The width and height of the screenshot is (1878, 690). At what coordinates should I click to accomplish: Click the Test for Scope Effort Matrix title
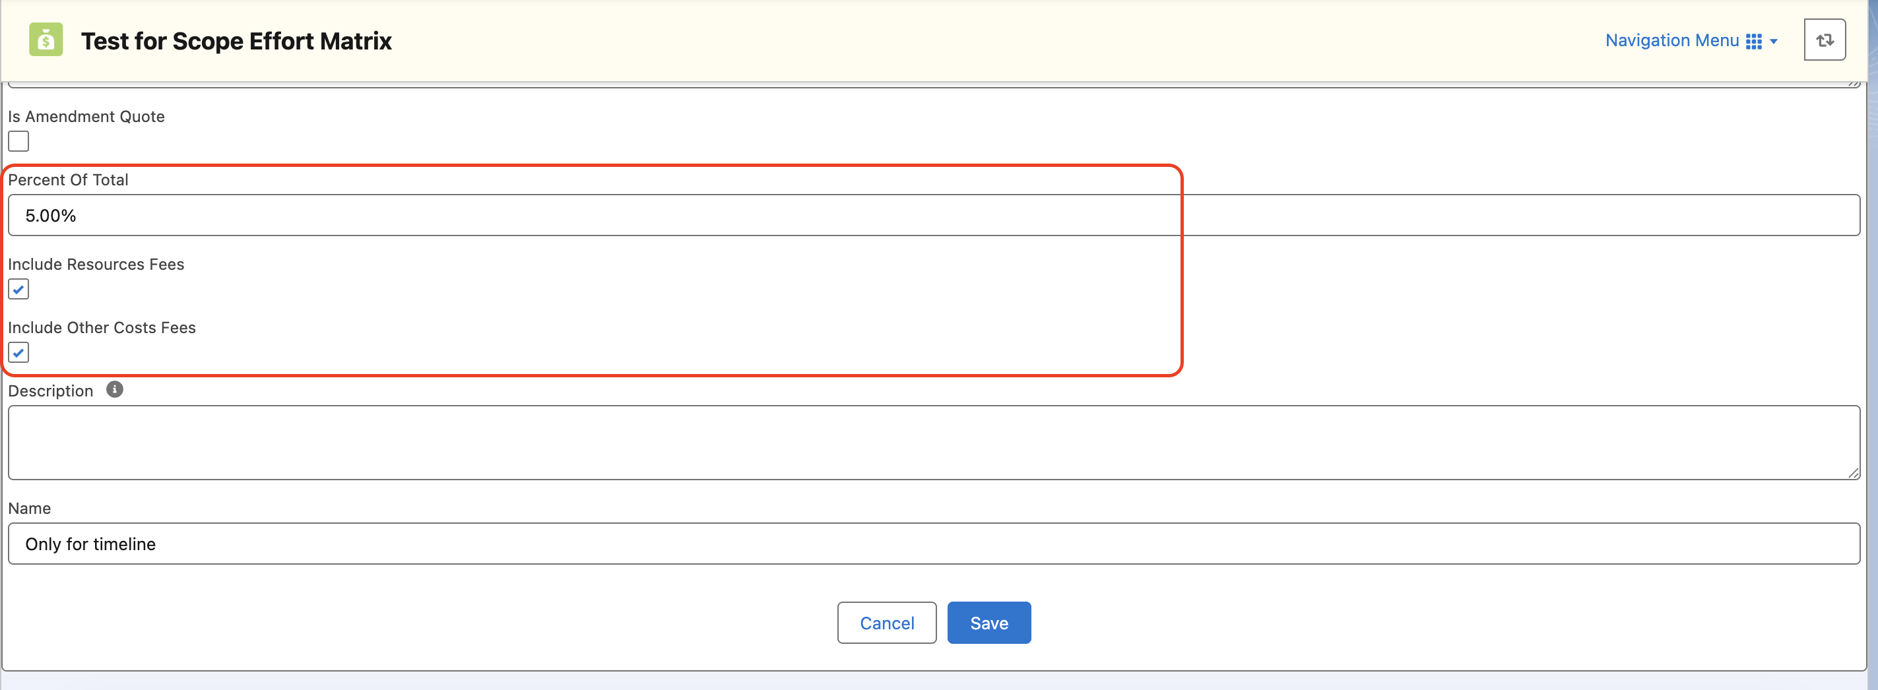[236, 41]
